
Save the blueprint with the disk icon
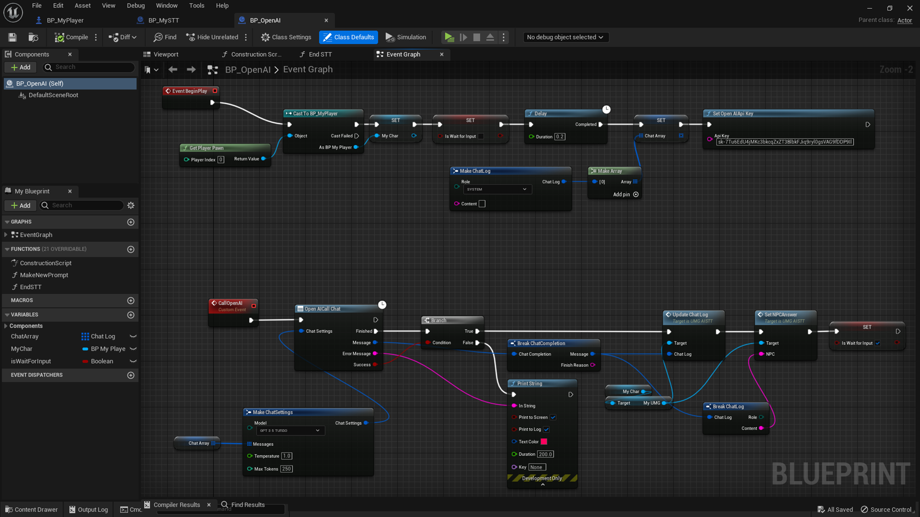tap(12, 37)
